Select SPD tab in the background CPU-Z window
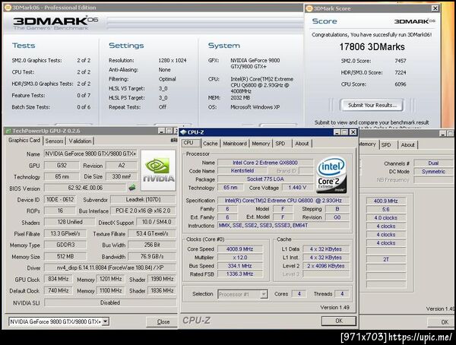The height and width of the screenshot is (345, 456). tap(386, 144)
